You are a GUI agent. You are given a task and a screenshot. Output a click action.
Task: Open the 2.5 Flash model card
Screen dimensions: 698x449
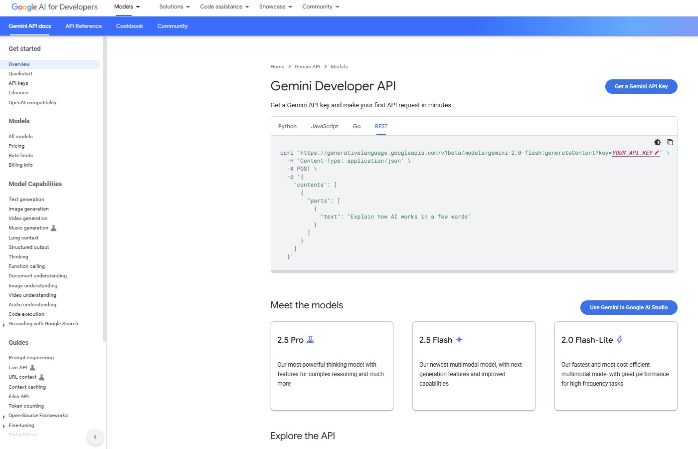pyautogui.click(x=474, y=366)
